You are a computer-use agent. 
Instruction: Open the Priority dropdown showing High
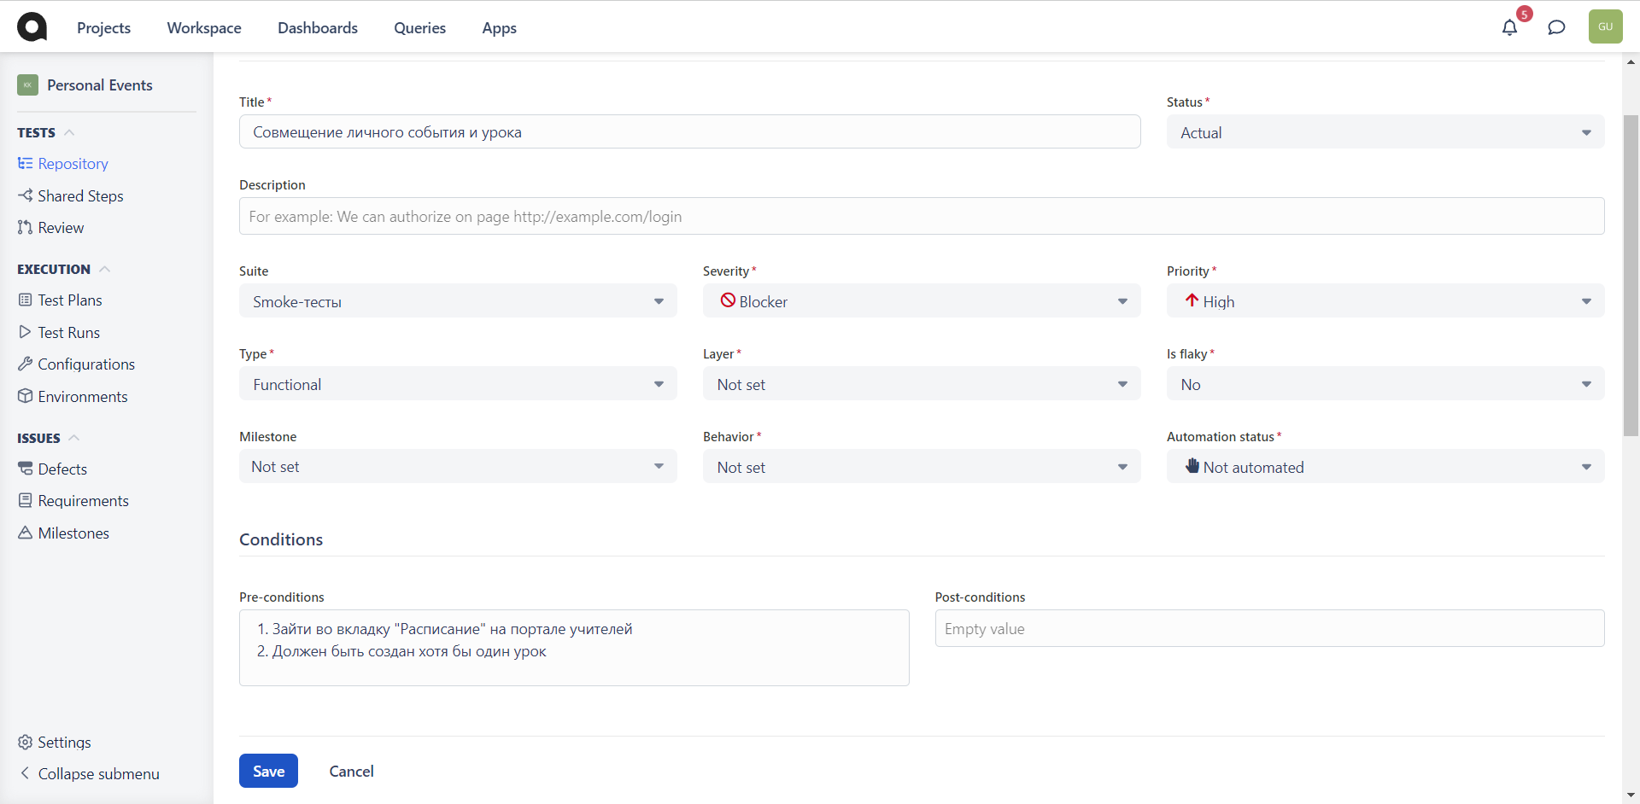[x=1385, y=301]
